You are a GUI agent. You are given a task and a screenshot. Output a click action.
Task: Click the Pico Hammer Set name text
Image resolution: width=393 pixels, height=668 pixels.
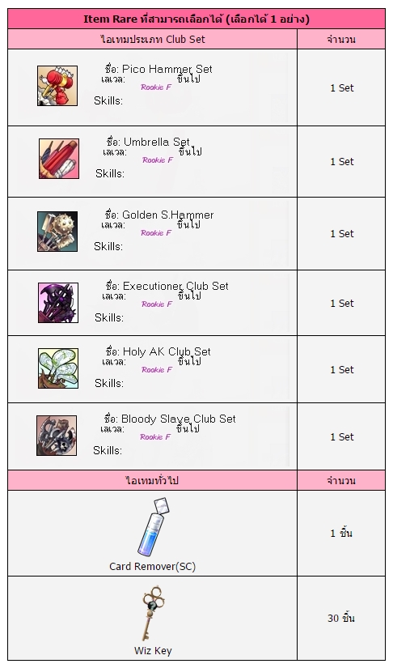(x=167, y=69)
